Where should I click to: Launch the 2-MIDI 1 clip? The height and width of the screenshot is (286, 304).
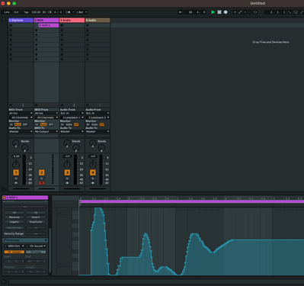[x=36, y=25]
